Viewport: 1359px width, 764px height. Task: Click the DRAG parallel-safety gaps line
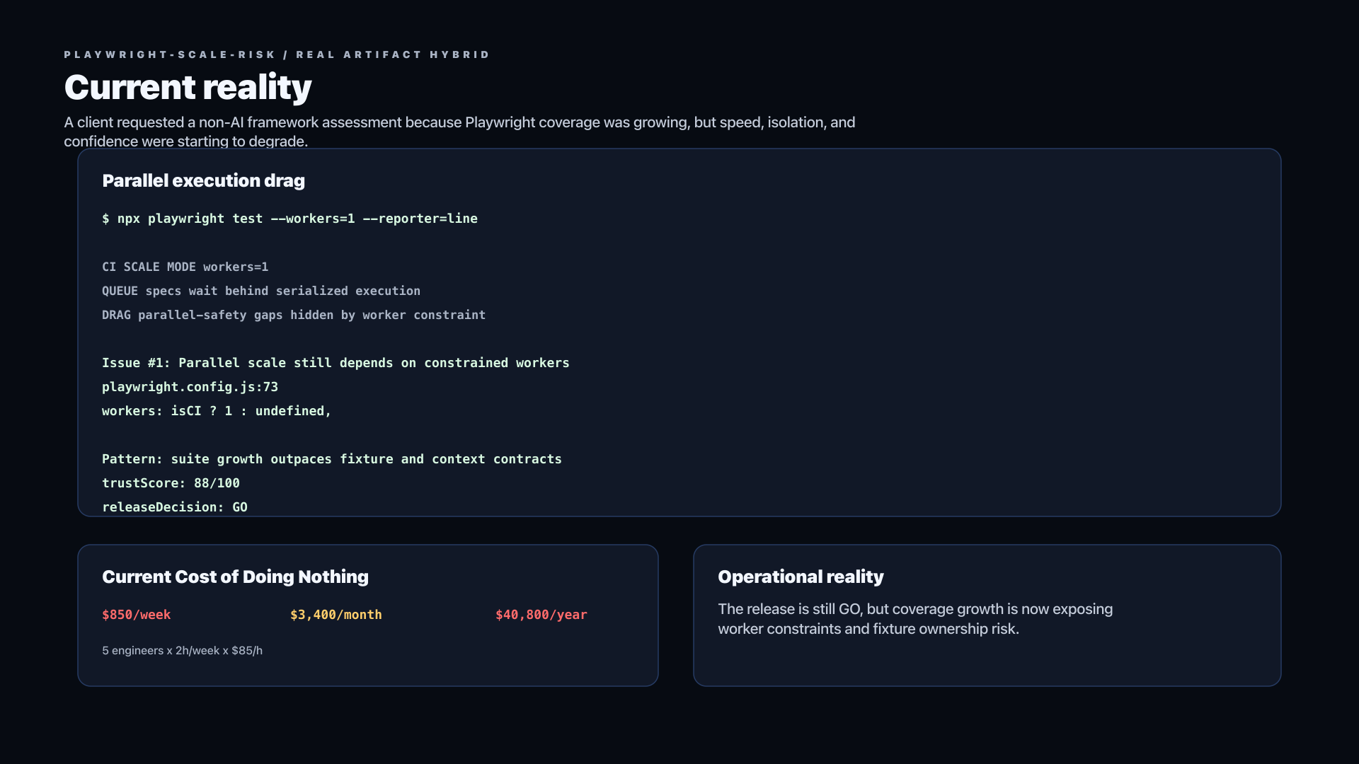click(x=294, y=315)
